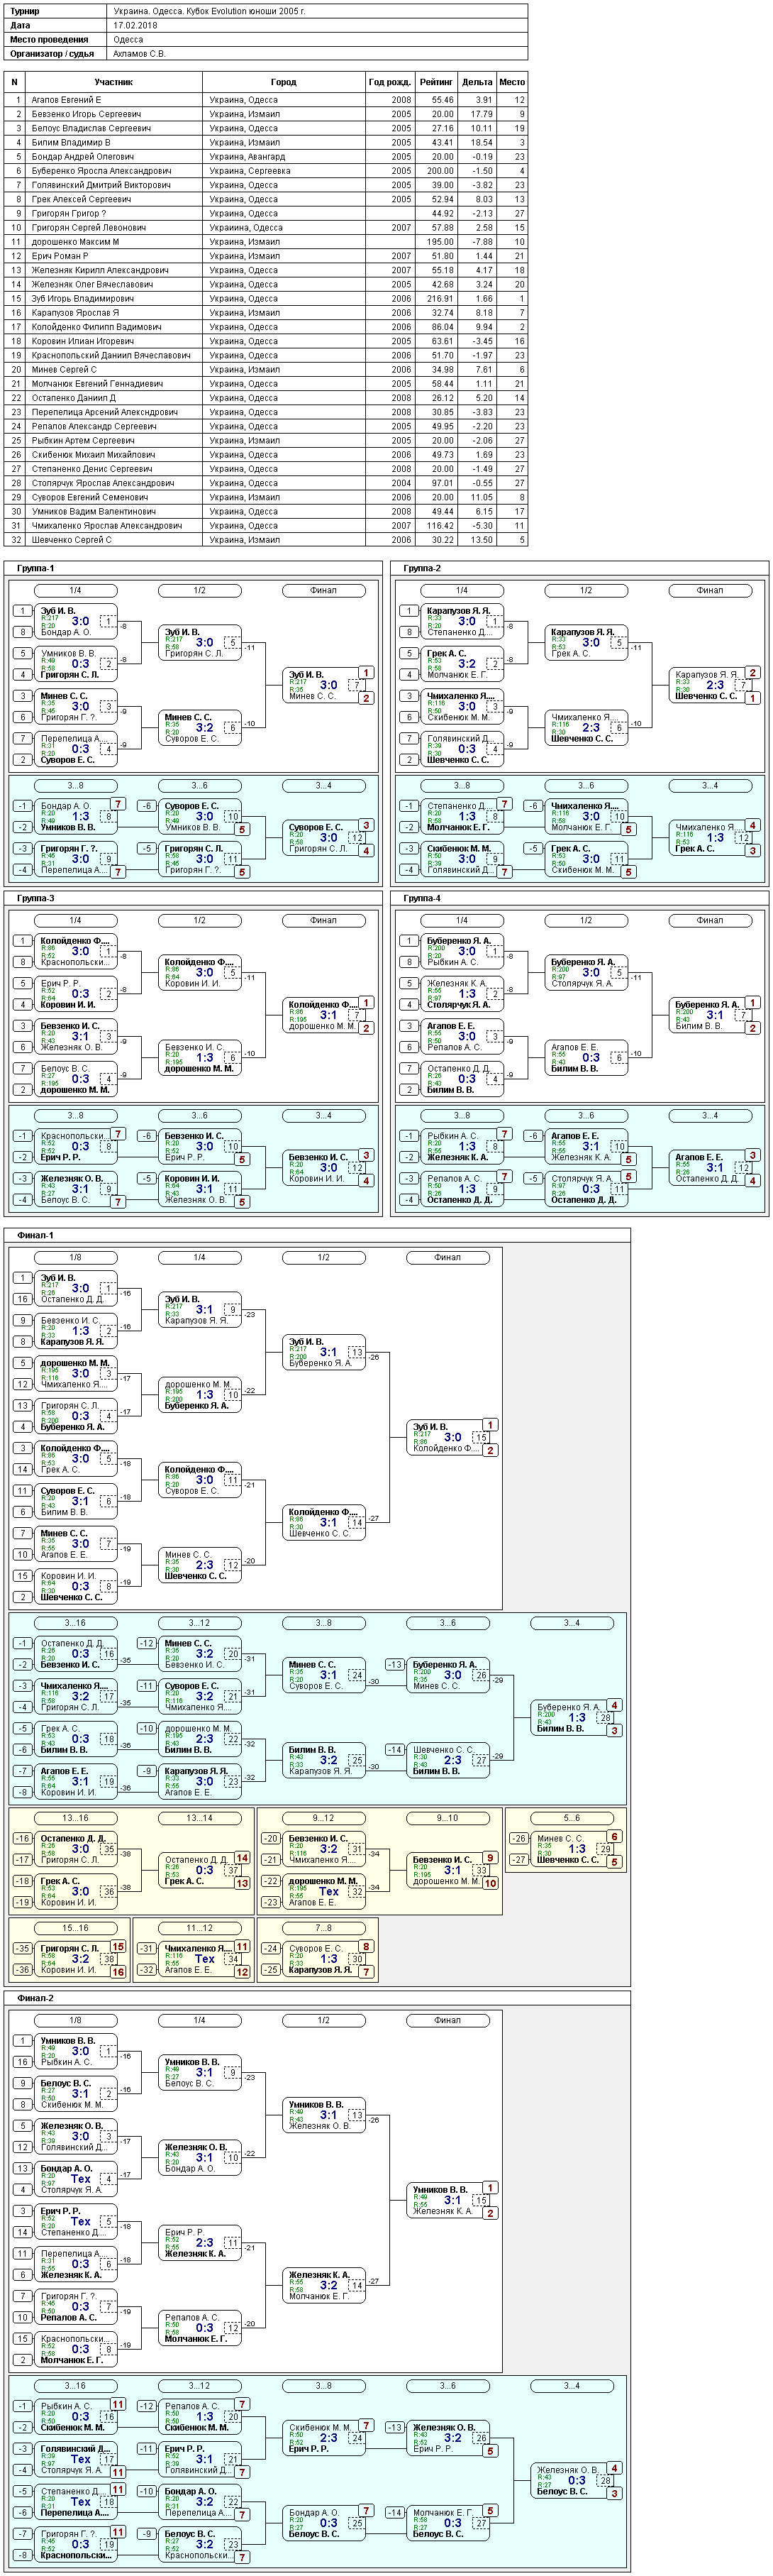This screenshot has height=2576, width=773.
Task: Click the '13...14' placement stage label
Action: click(200, 1818)
